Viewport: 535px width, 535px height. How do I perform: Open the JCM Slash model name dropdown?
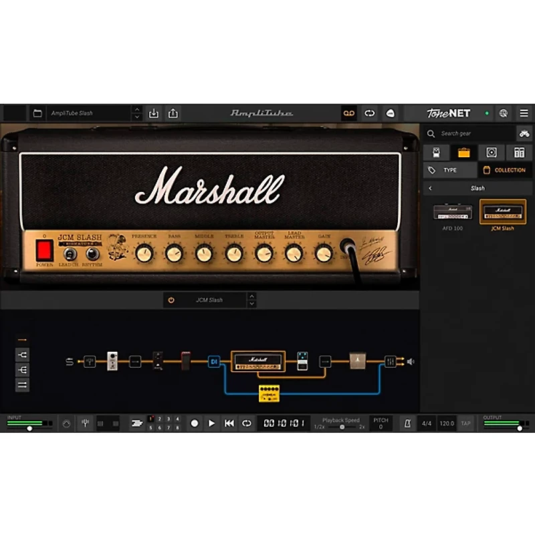[209, 300]
